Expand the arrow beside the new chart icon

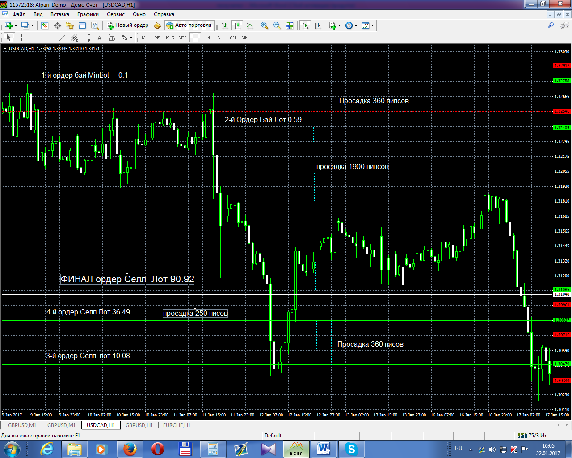click(x=16, y=25)
